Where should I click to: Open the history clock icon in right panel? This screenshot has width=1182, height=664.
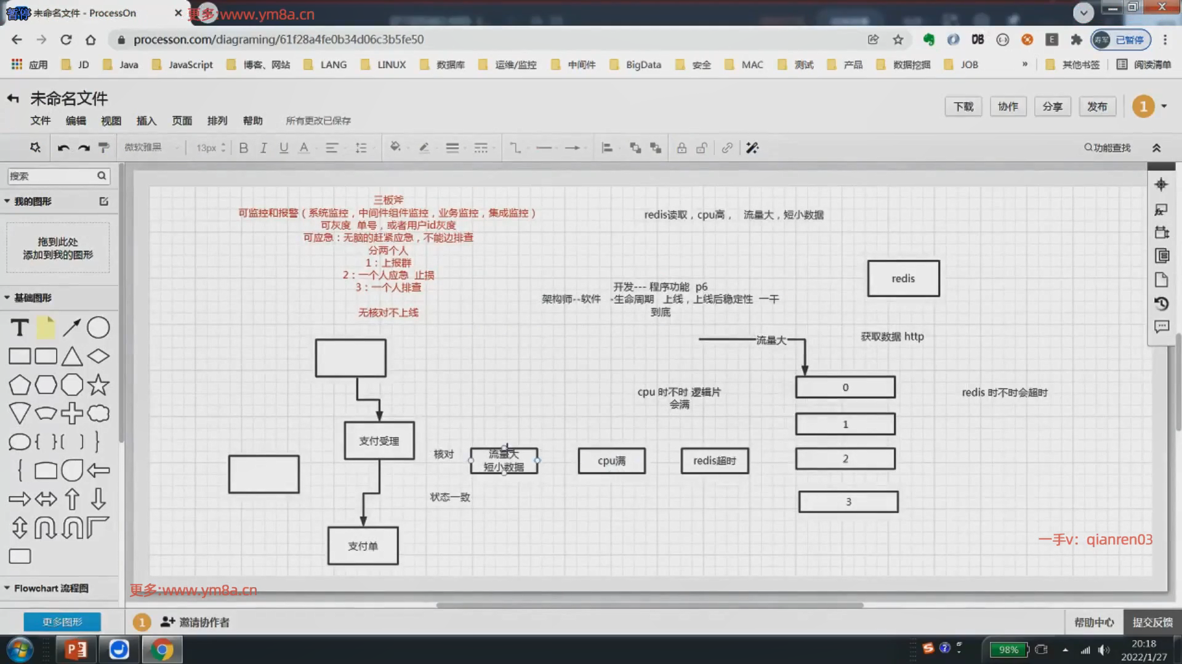pos(1162,304)
